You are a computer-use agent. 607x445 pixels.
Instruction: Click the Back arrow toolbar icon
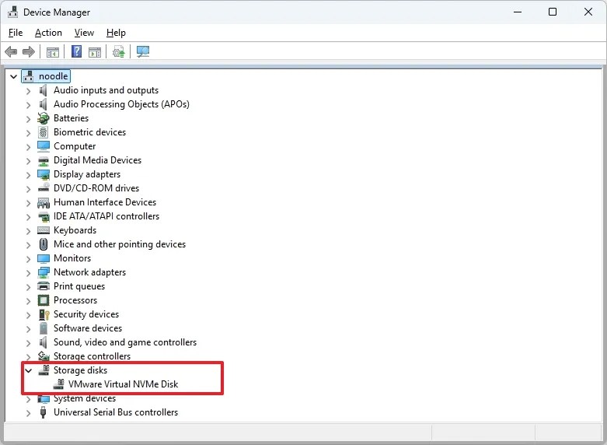(x=11, y=51)
